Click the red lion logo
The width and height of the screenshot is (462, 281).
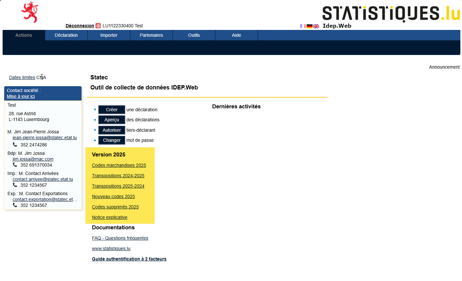30,12
